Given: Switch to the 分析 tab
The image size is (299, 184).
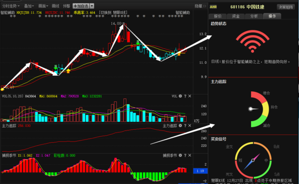Looking at the screenshot, I should coord(254,16).
